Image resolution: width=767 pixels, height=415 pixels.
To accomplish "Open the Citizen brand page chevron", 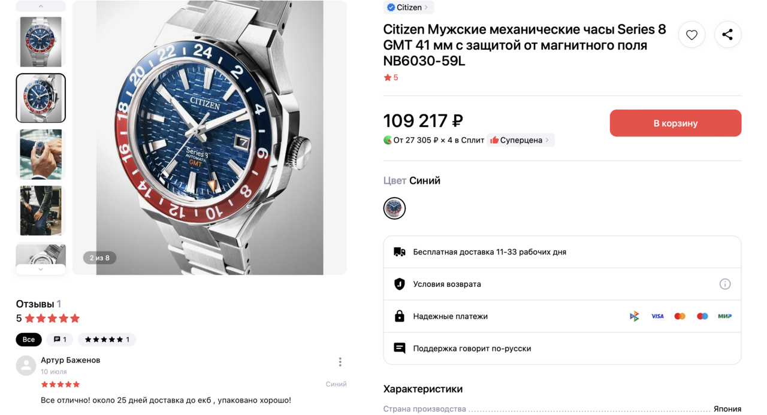I will click(x=426, y=7).
